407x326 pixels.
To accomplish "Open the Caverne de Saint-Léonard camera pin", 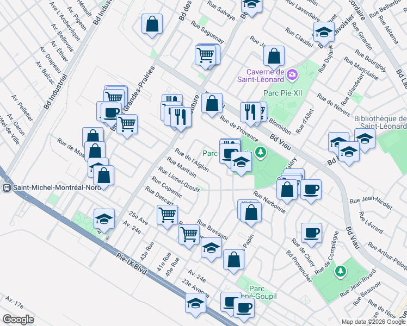I will (x=292, y=75).
